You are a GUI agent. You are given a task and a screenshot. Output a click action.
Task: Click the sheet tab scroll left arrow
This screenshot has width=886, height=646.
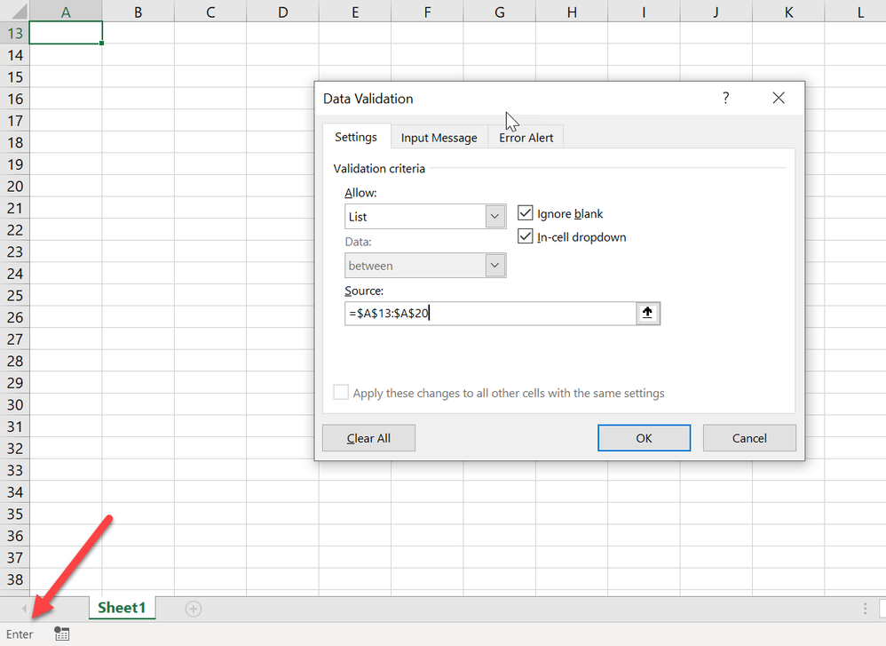(x=24, y=609)
